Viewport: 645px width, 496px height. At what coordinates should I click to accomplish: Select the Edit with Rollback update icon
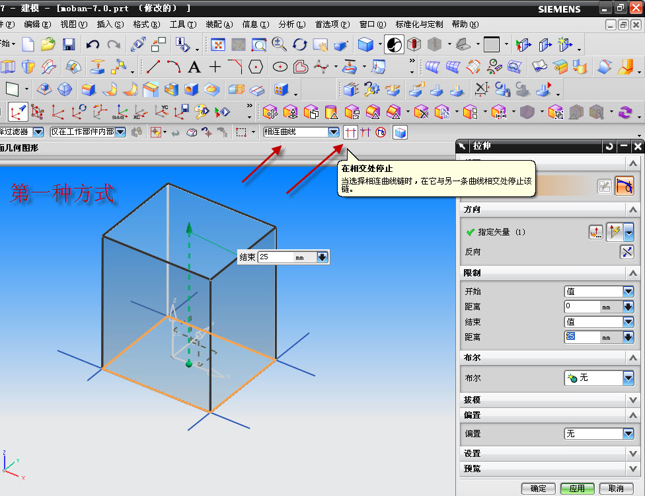pyautogui.click(x=372, y=89)
